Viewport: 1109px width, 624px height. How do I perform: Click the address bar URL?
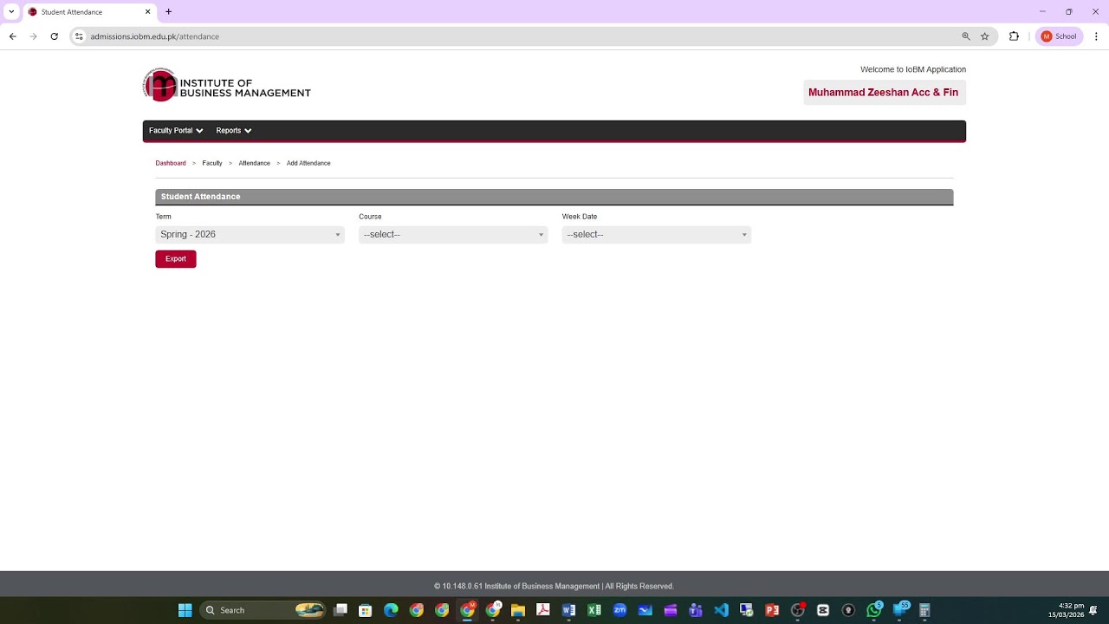coord(155,36)
